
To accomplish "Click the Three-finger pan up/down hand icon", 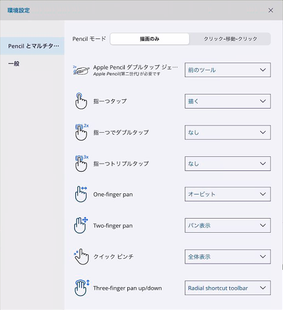I will coord(82,288).
